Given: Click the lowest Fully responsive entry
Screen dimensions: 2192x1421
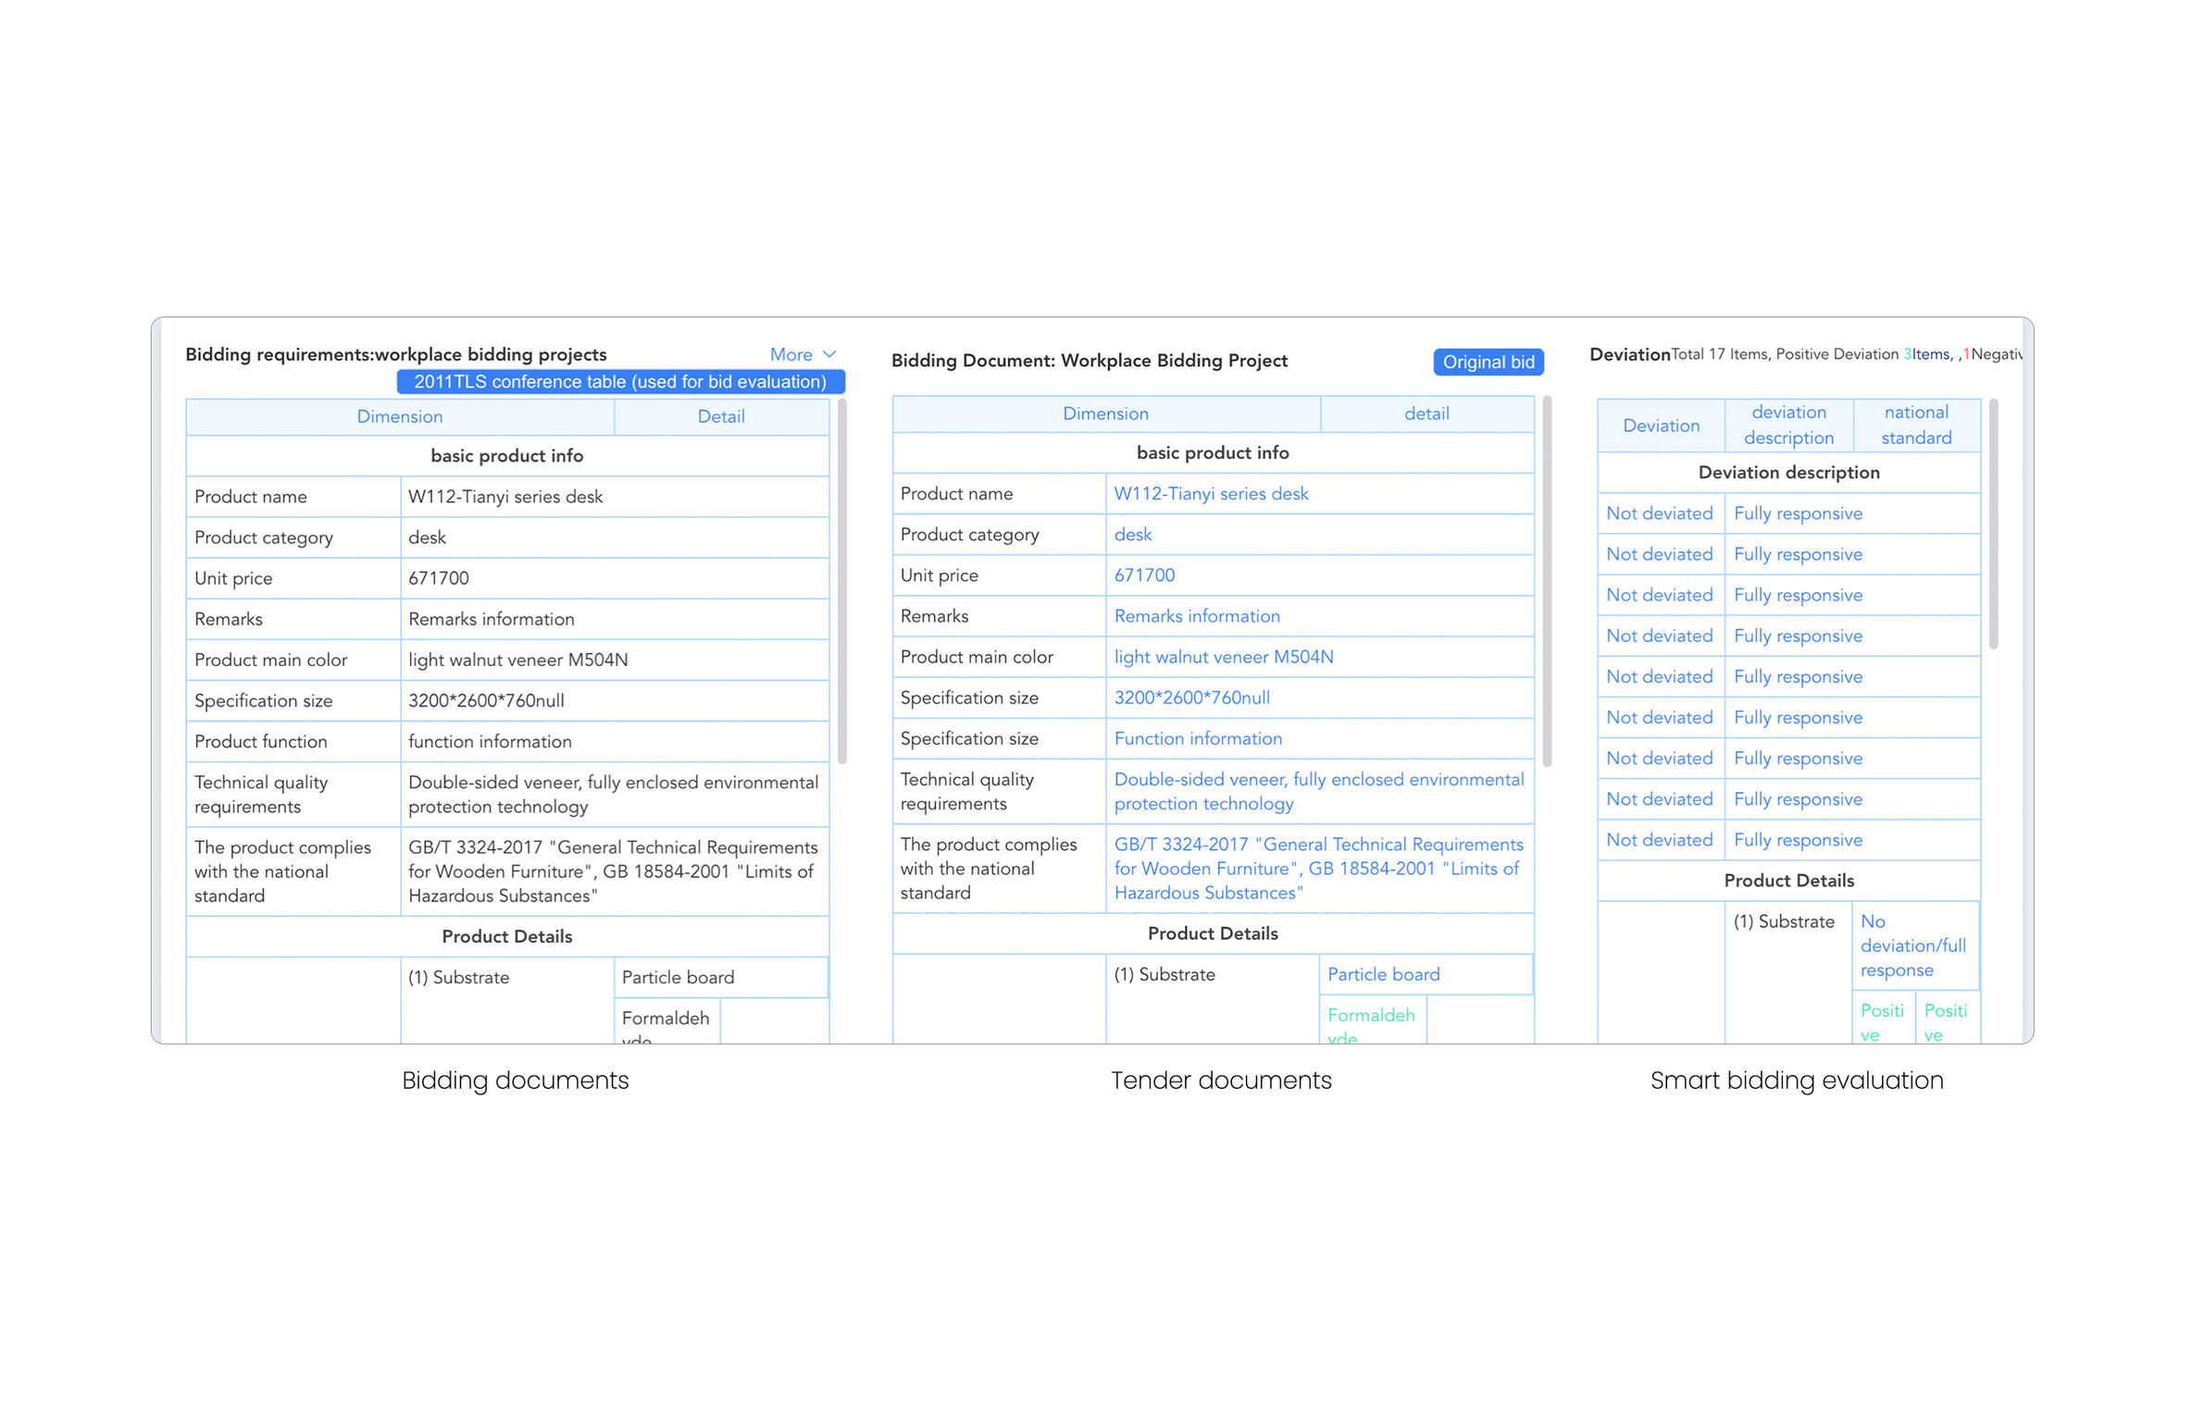Looking at the screenshot, I should 1797,840.
